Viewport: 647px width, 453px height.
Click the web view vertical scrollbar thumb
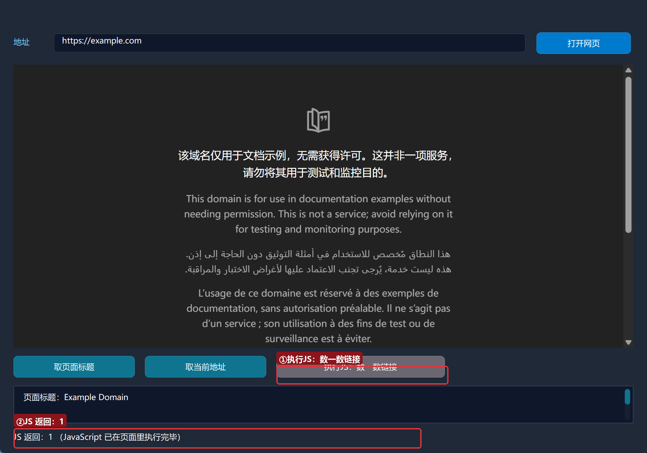628,155
